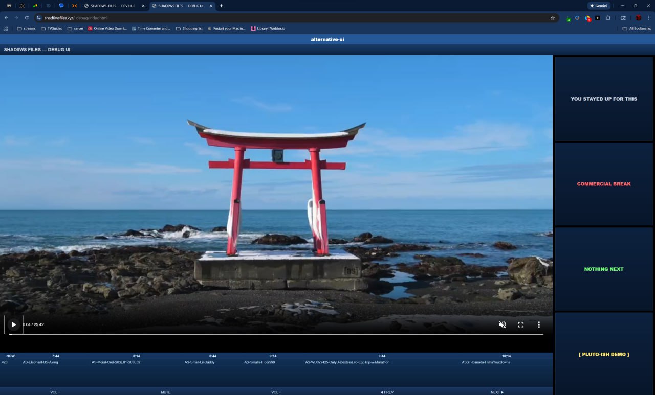Switch to the SHAD0WS' FILES — DEV HUB tab
This screenshot has height=395, width=655.
pyautogui.click(x=113, y=6)
